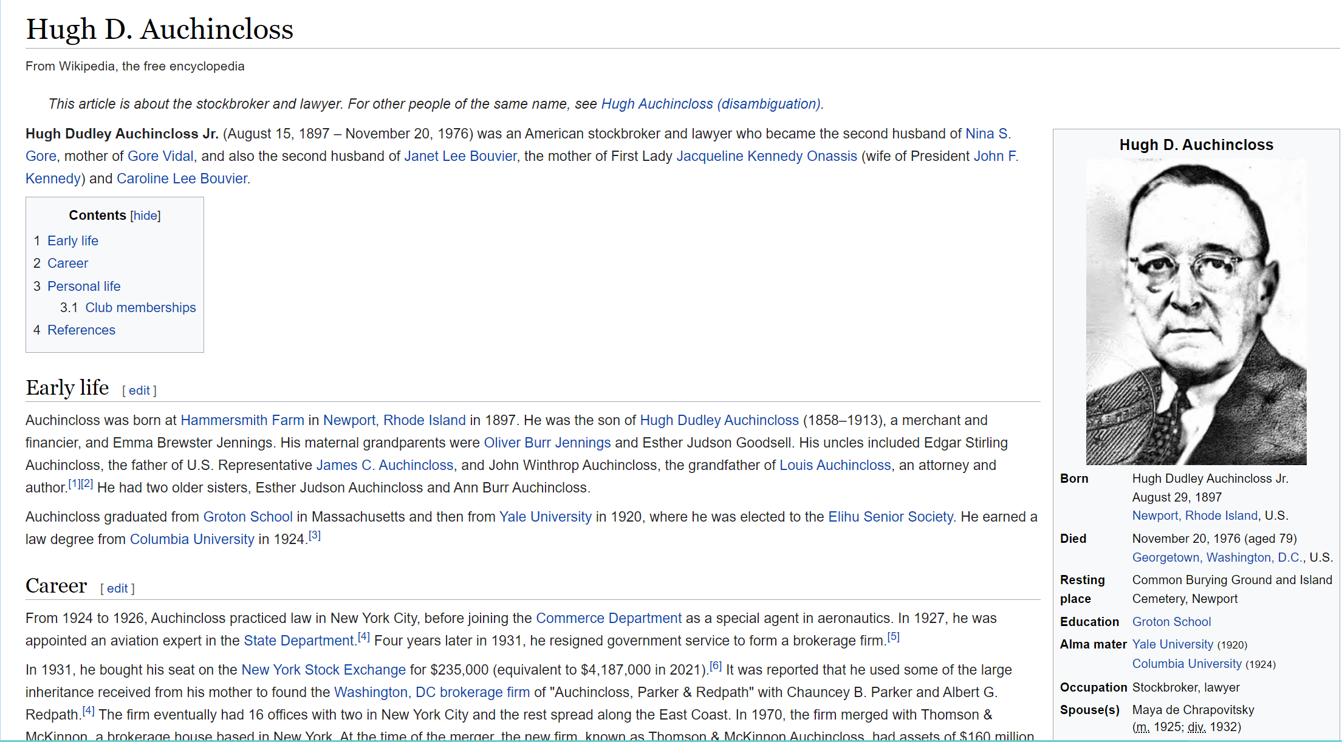Image resolution: width=1342 pixels, height=742 pixels.
Task: Select 'August 29, 1897' in the infobox
Action: click(1177, 497)
